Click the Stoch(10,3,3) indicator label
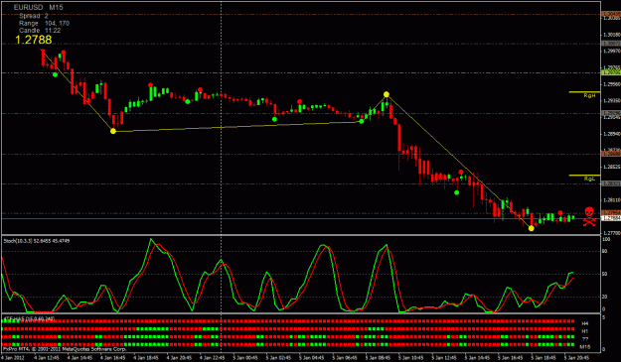 (x=37, y=241)
